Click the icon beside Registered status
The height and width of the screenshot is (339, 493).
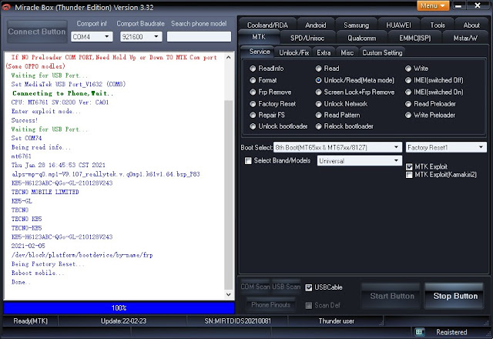coord(419,332)
